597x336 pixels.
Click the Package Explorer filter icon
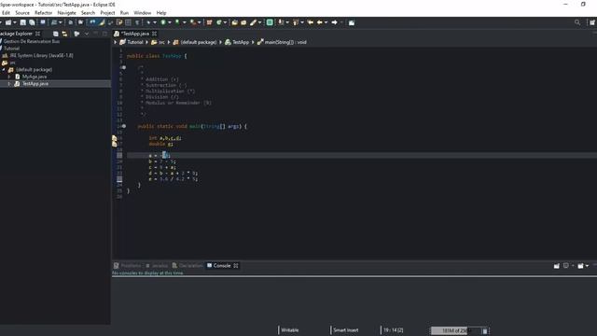(76, 34)
